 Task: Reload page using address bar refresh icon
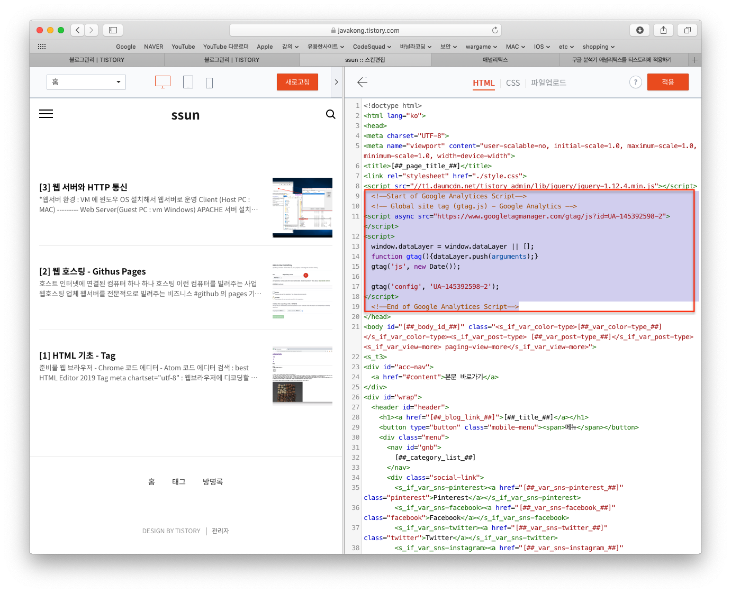(495, 30)
